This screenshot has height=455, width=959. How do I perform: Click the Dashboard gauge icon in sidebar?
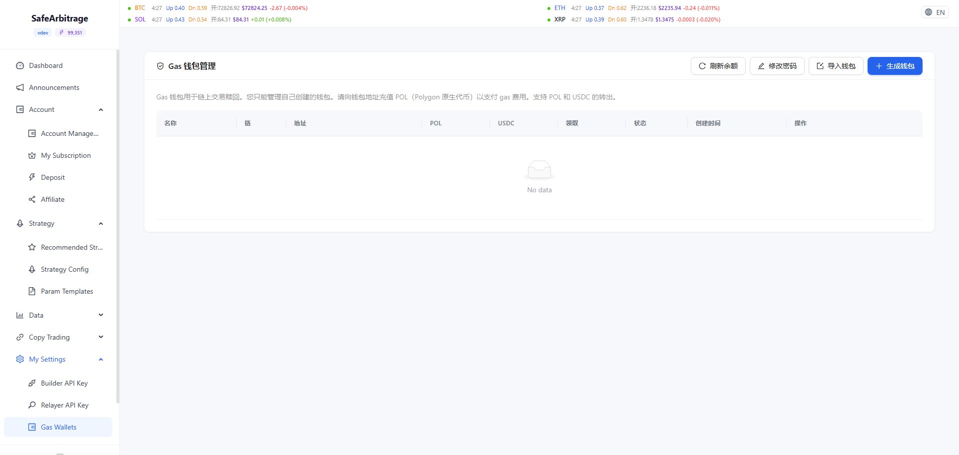coord(20,65)
